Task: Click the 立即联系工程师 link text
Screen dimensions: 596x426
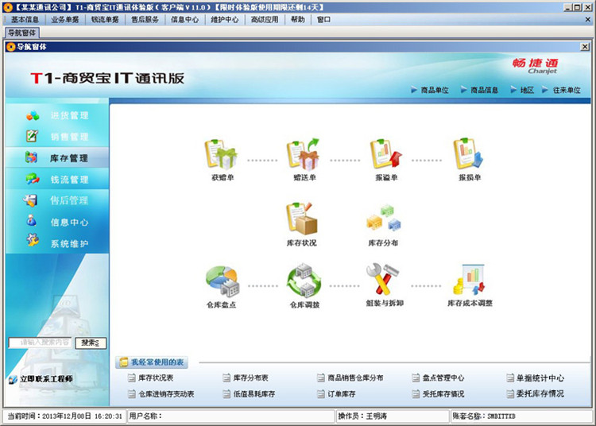Action: pyautogui.click(x=46, y=379)
